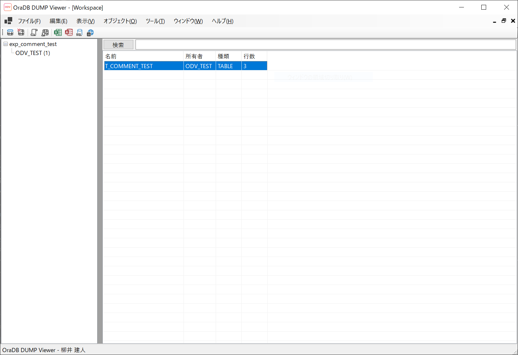The image size is (518, 355).
Task: Select the ODV_TEST node in the tree
Action: pos(33,53)
